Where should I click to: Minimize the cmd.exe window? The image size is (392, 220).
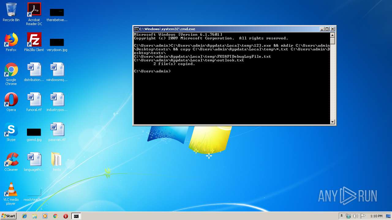pyautogui.click(x=322, y=29)
